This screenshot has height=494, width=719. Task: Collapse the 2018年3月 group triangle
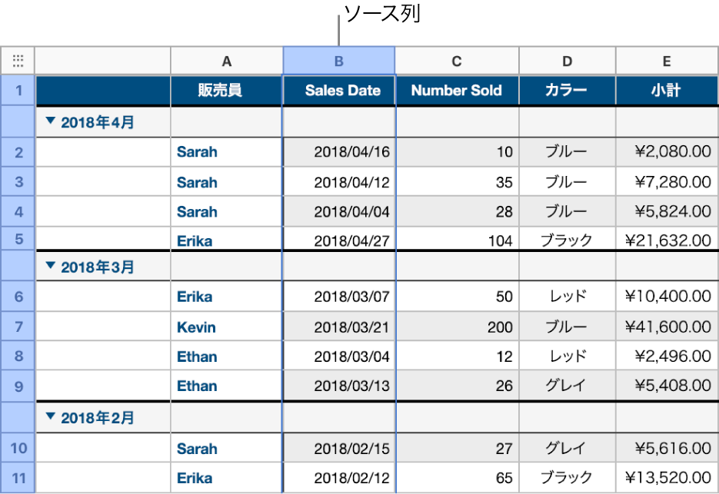pos(49,267)
